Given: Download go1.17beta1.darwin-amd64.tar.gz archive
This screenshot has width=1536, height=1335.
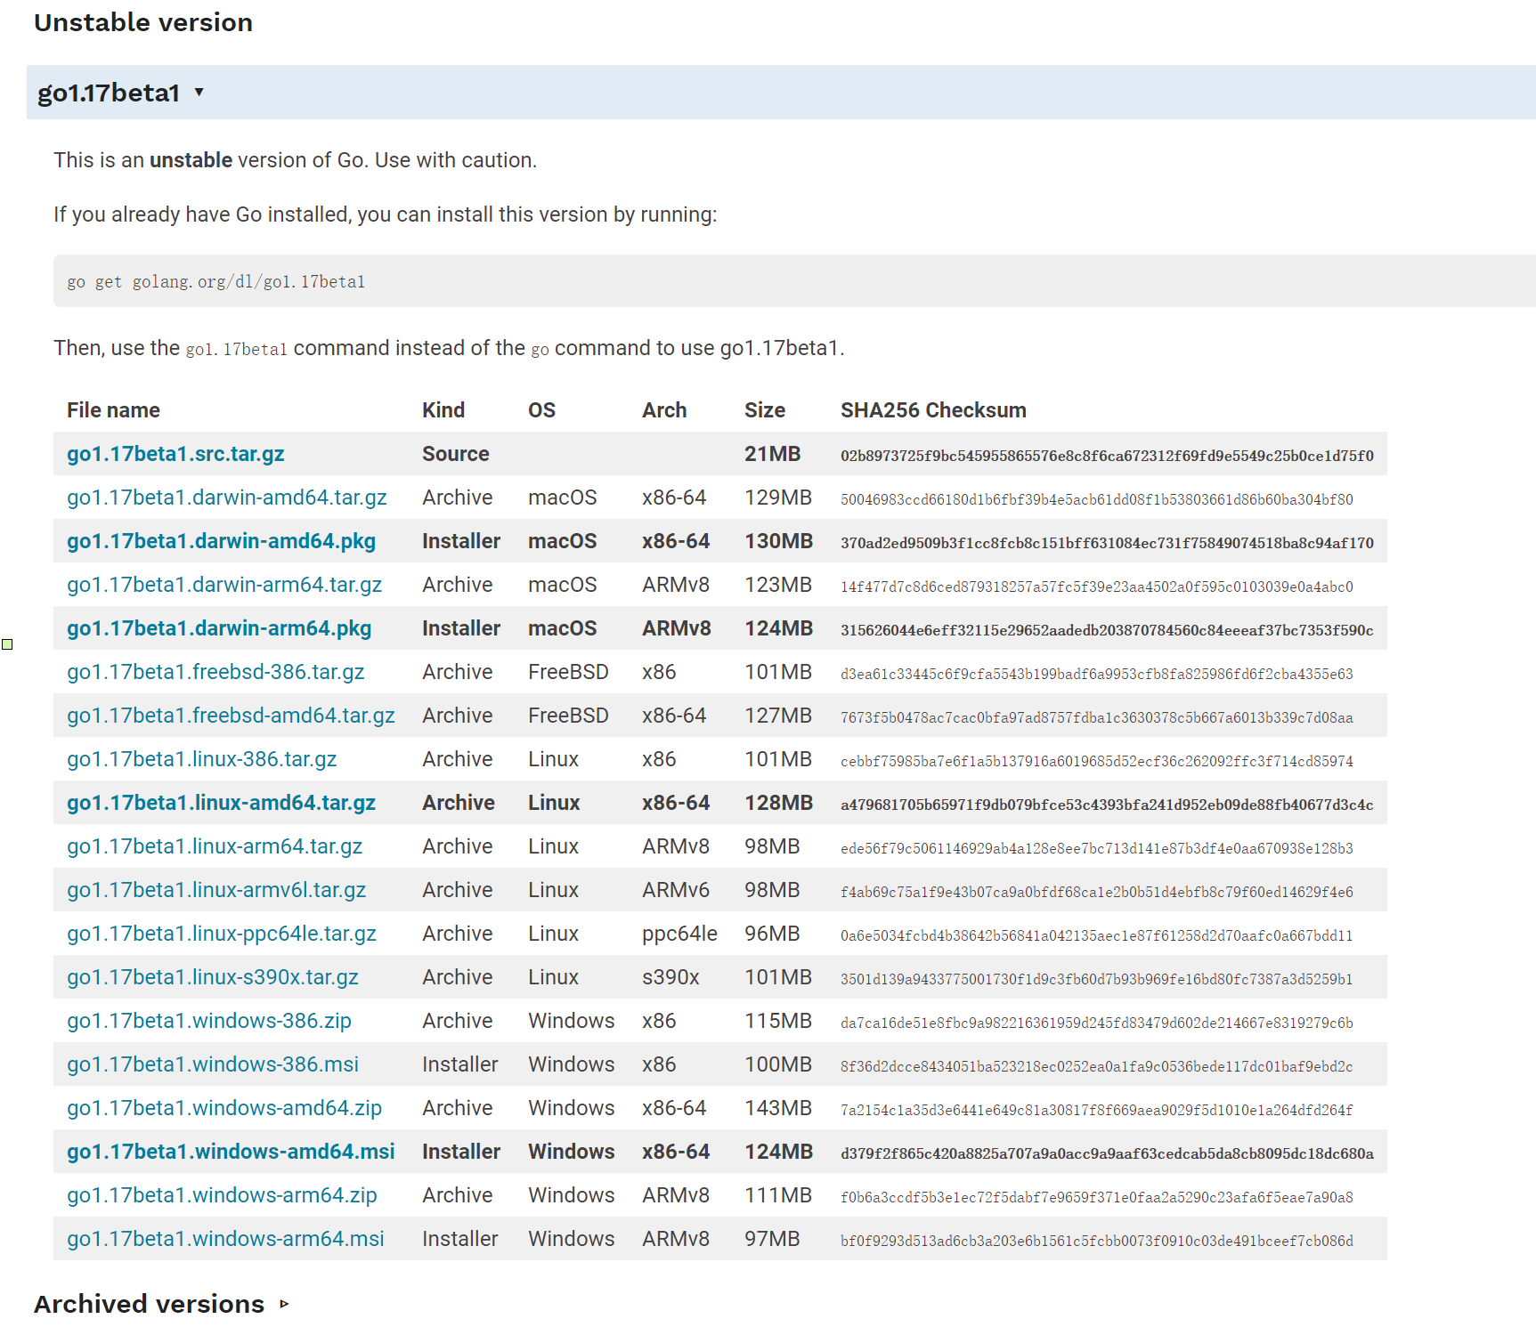Looking at the screenshot, I should coord(227,498).
